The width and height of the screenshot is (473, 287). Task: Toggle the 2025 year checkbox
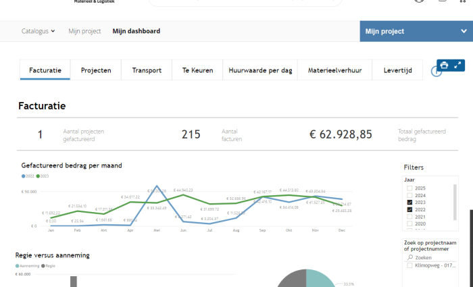(409, 188)
